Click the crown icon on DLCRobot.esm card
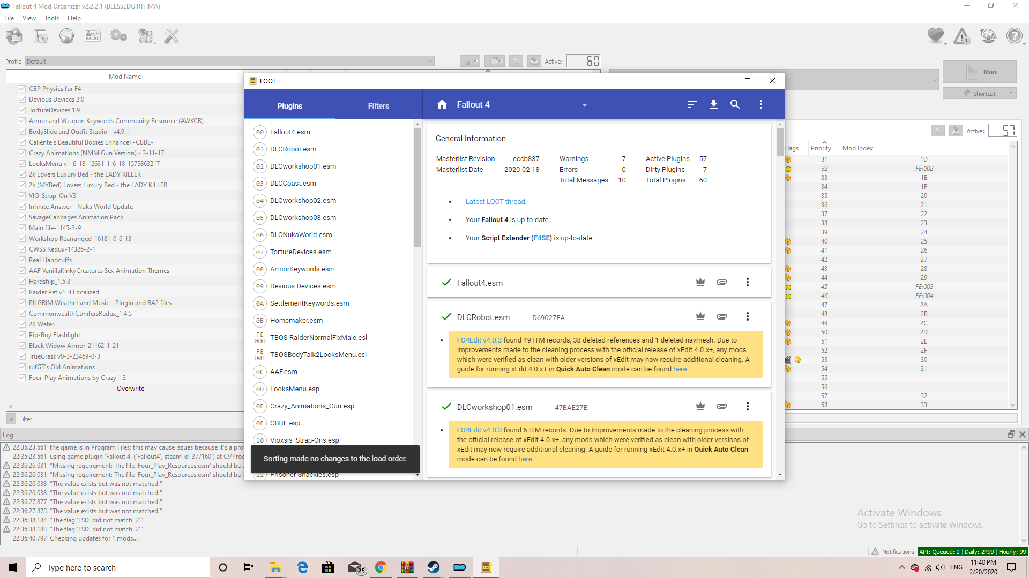This screenshot has width=1029, height=578. (700, 316)
